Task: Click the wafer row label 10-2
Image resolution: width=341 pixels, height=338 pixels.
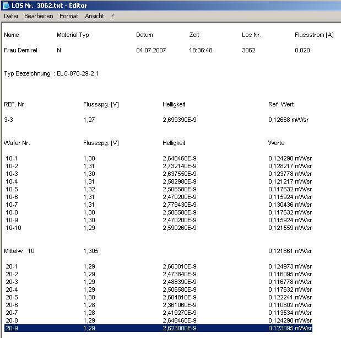Action: [12, 166]
